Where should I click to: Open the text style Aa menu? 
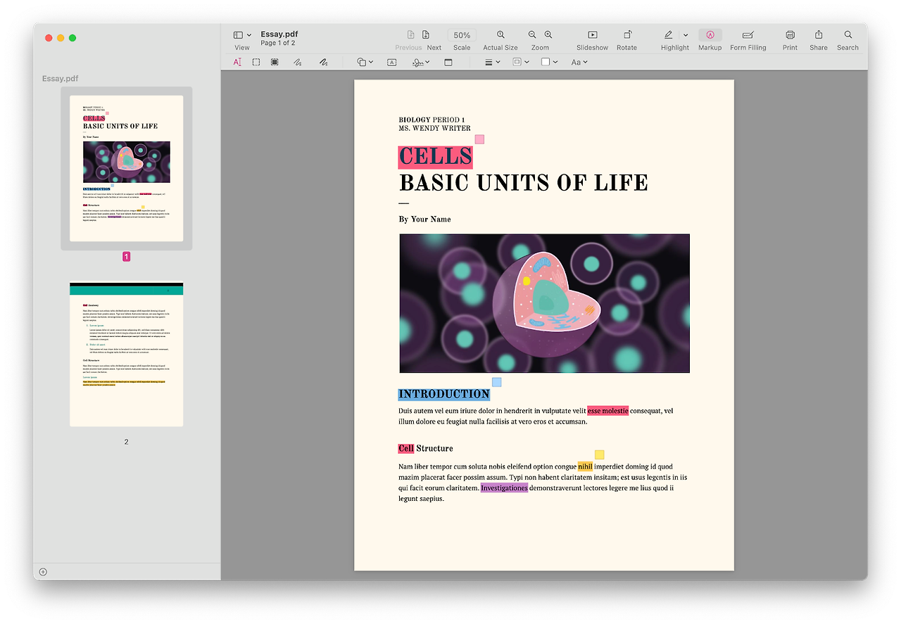pyautogui.click(x=579, y=62)
